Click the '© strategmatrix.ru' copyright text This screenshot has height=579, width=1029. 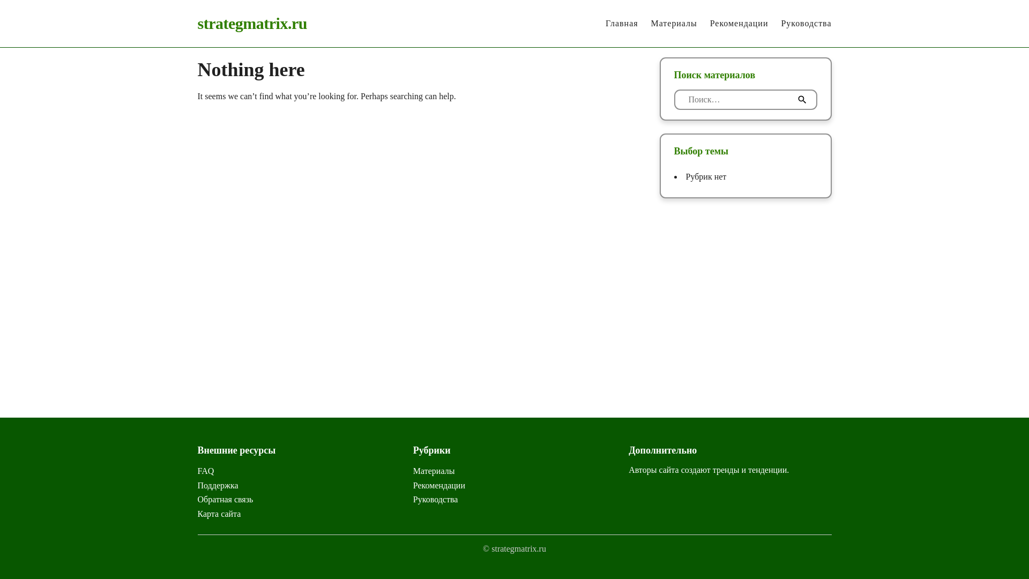point(514,549)
